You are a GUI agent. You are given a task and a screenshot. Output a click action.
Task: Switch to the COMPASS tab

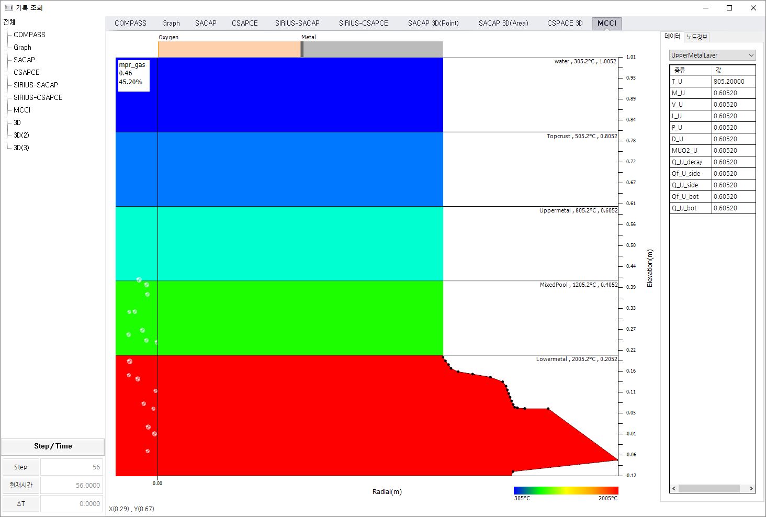pyautogui.click(x=130, y=23)
